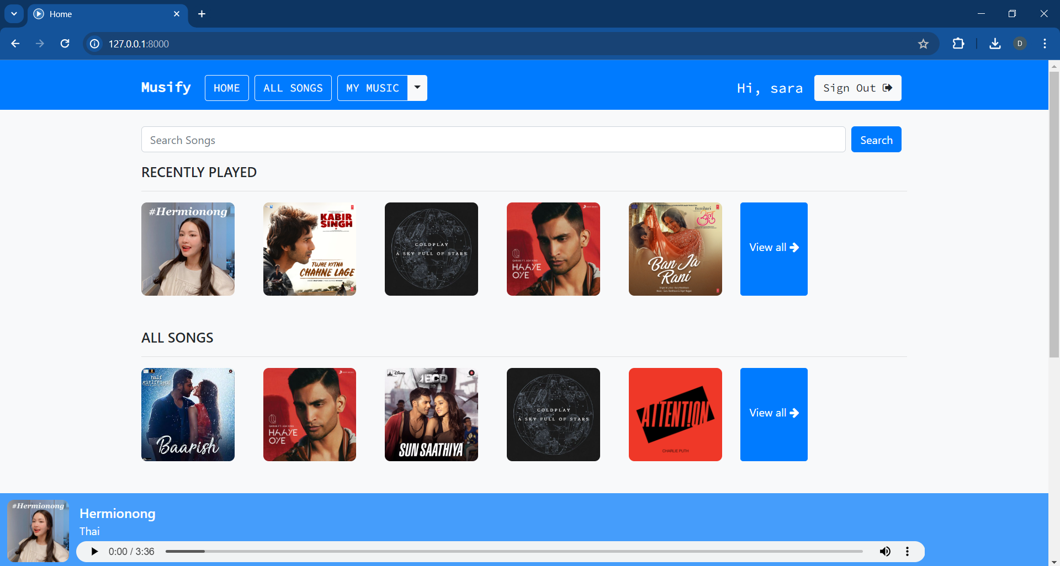Mute the audio player volume
The width and height of the screenshot is (1060, 566).
885,552
